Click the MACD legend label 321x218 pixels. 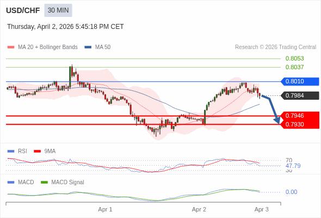[x=26, y=182]
